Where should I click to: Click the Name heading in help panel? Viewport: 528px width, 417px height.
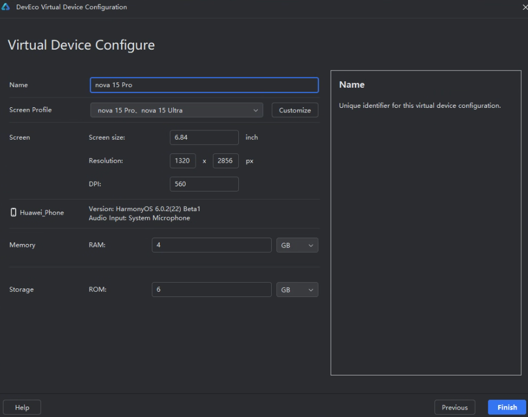pos(351,84)
